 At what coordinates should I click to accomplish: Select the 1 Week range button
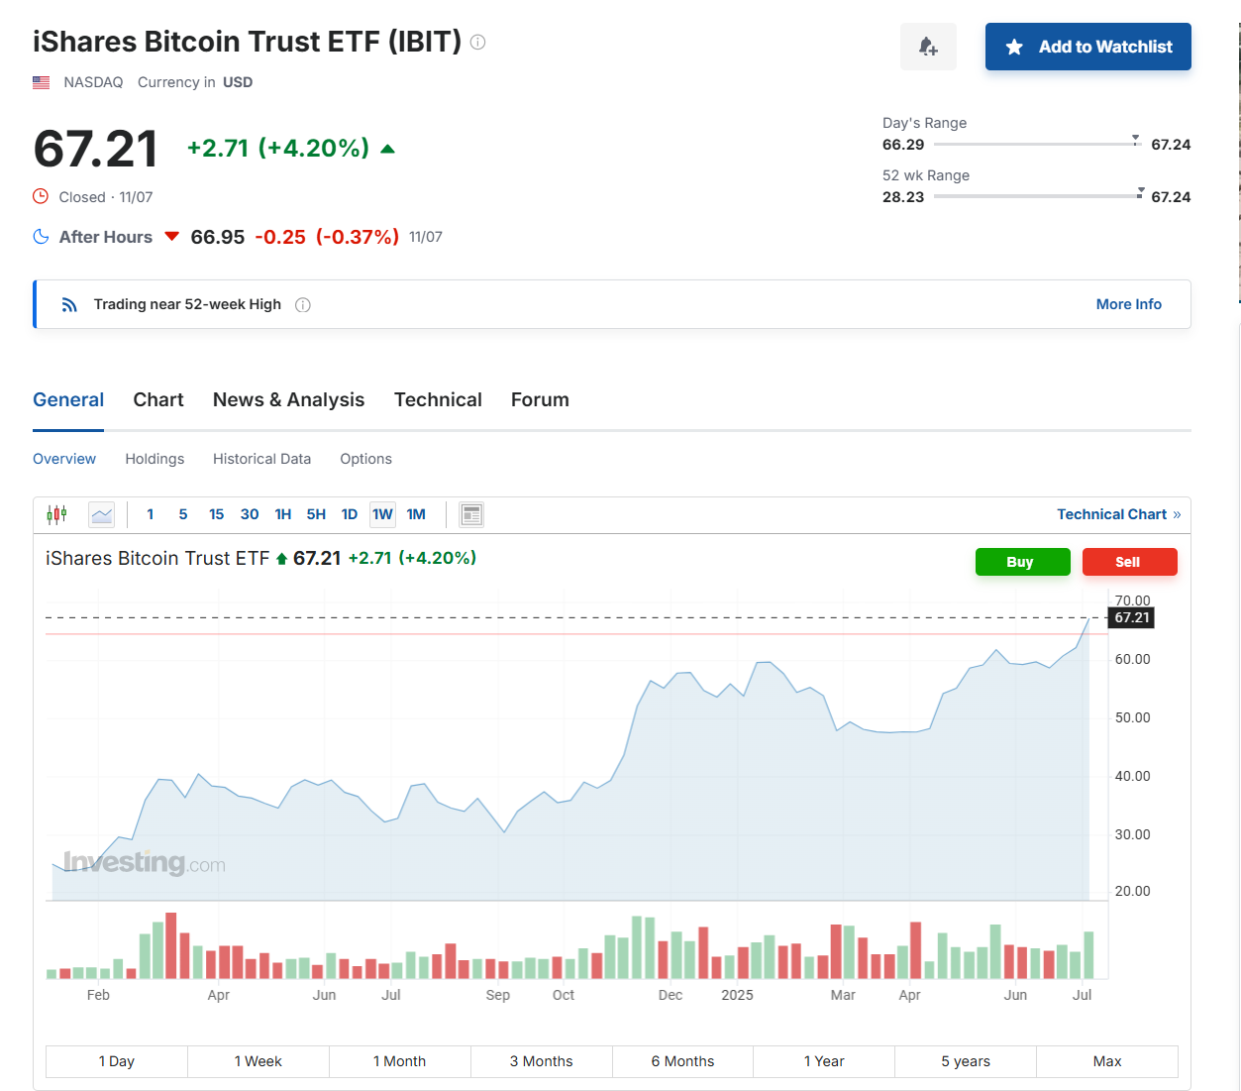click(259, 1061)
